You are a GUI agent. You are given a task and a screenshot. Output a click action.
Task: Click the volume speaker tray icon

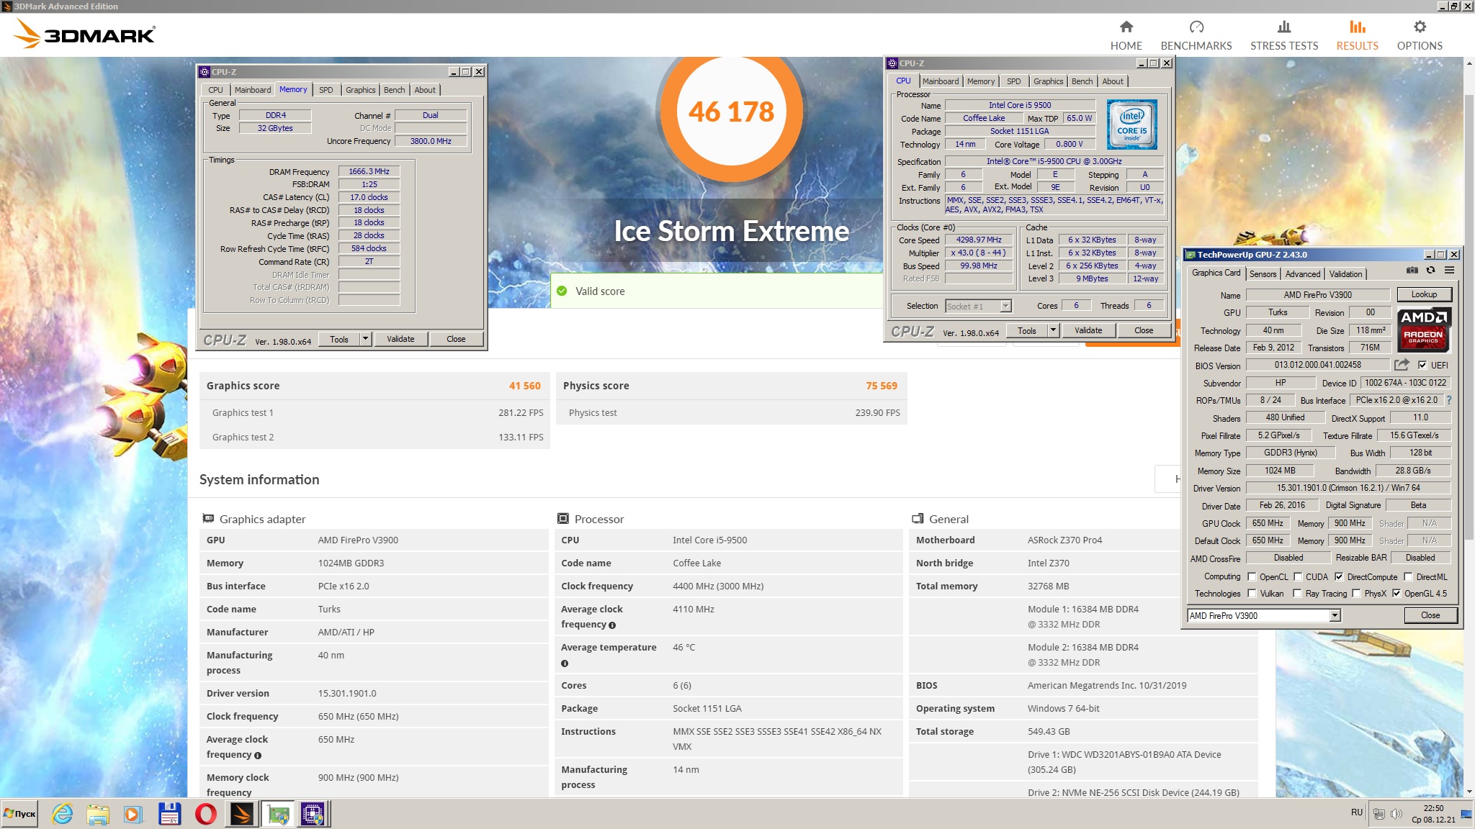click(1396, 814)
